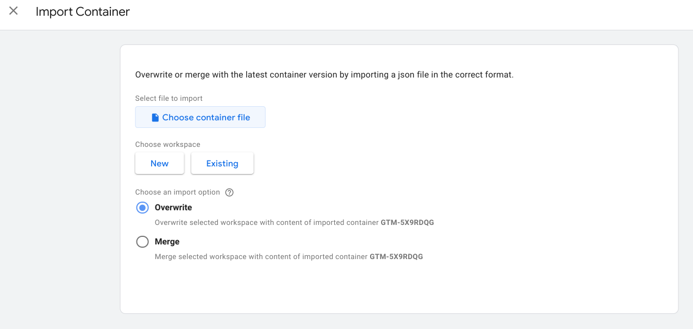Viewport: 693px width, 329px height.
Task: Click GTM-5X9RDQG ID in the Overwrite description
Action: click(x=408, y=223)
